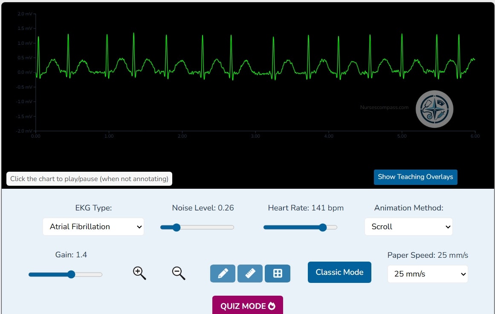This screenshot has width=495, height=314.
Task: Click the Gain slider handle
Action: point(71,274)
